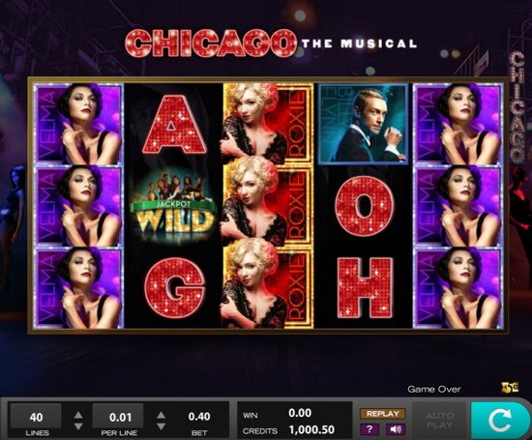Decrease the number of lines with down arrow
The height and width of the screenshot is (440, 532).
78,426
